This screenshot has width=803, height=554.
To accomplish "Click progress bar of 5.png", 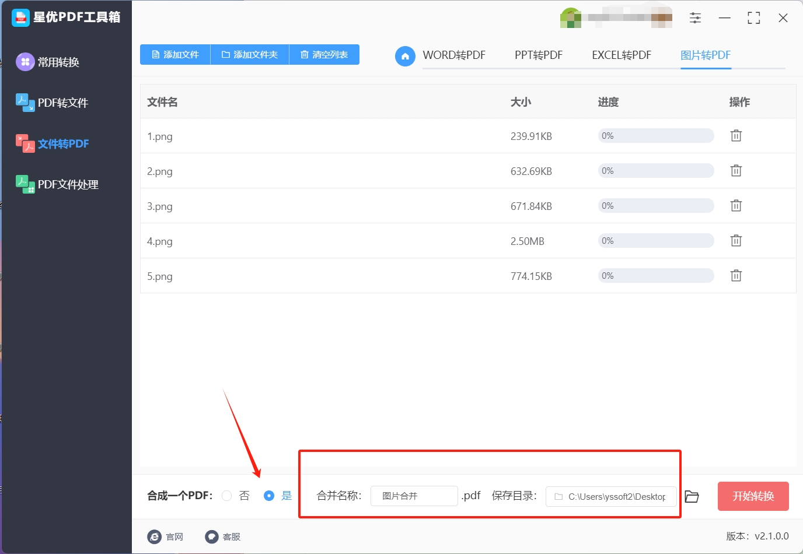I will coord(655,275).
